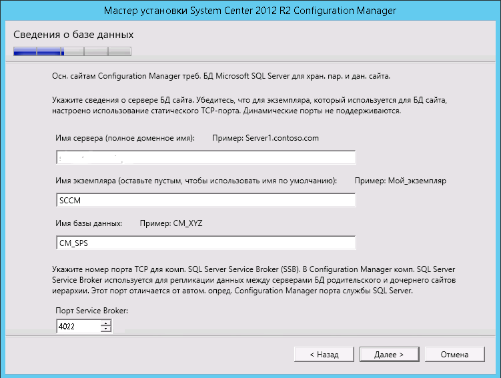Screen dimensions: 501x378
Task: Click the fourth empty progress bar segment
Action: click(x=95, y=51)
